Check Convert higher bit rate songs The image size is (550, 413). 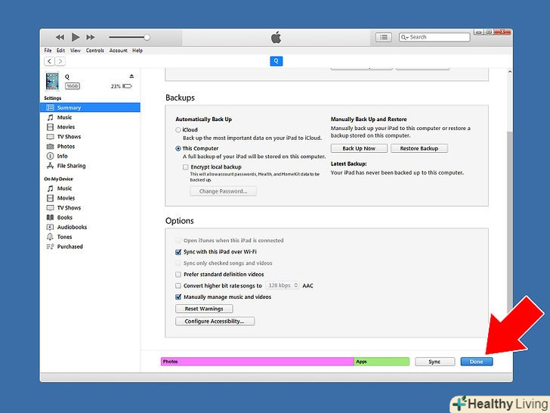tap(178, 285)
